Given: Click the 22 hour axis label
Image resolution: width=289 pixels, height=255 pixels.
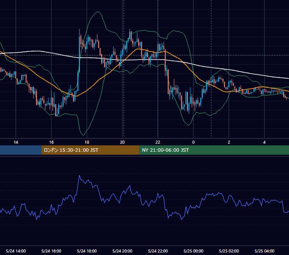Looking at the screenshot, I should (x=158, y=142).
